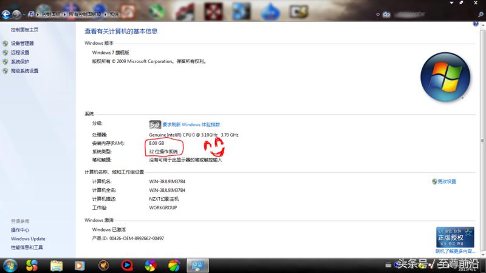Image resolution: width=486 pixels, height=273 pixels.
Task: Click the shield icon beside 系统保护
Action: (x=5, y=62)
